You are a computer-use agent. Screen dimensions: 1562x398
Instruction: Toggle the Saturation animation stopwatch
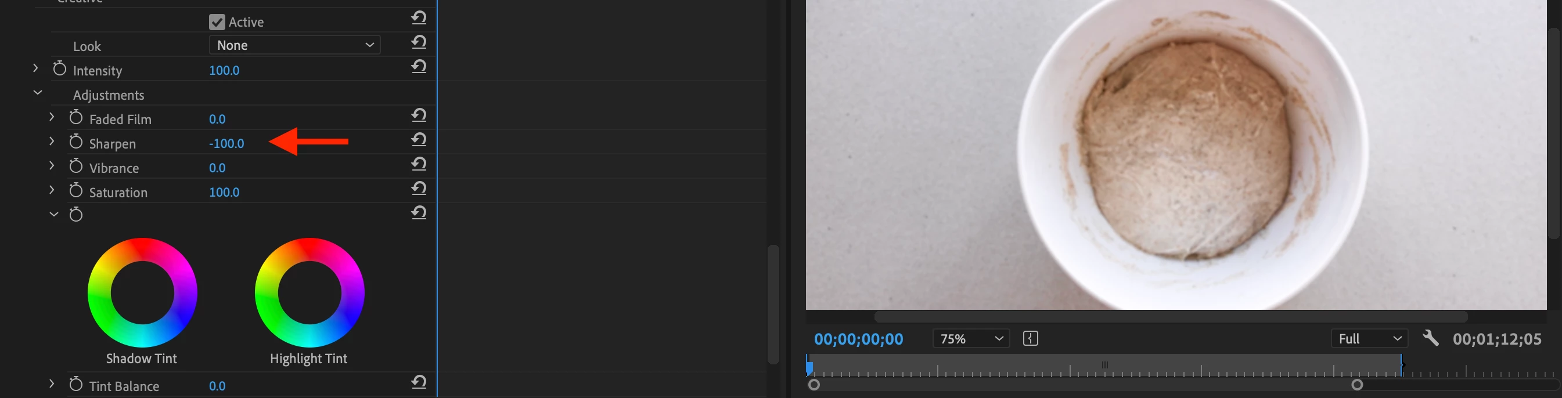click(x=76, y=190)
